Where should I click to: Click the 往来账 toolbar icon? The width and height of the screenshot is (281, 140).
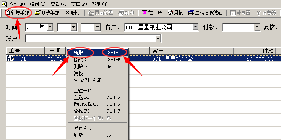pos(145,13)
